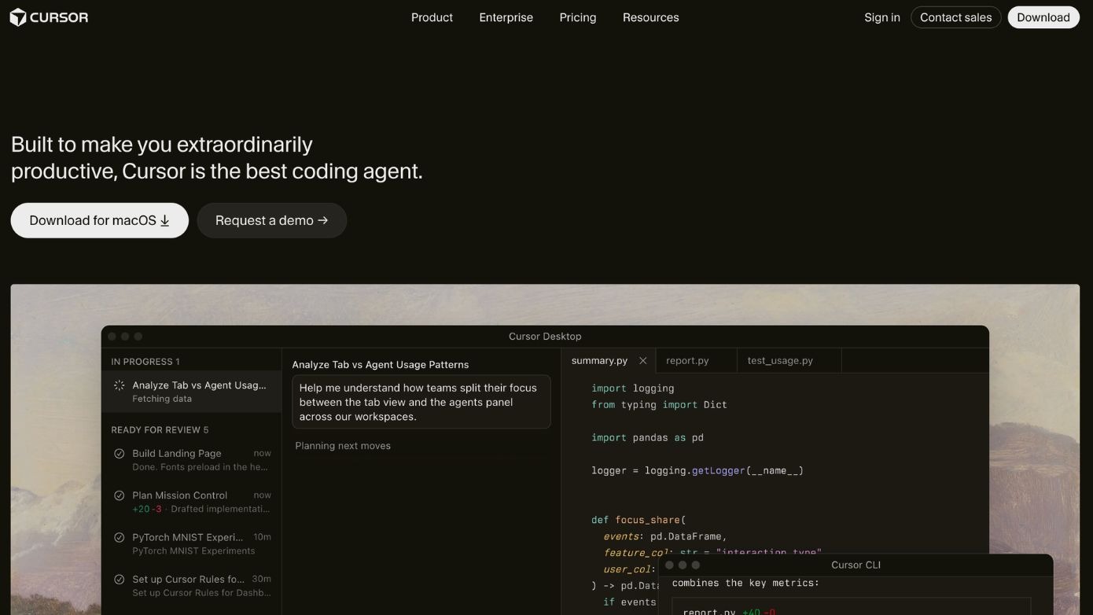Open the PyTorch MNIST Experiments task

click(x=191, y=543)
